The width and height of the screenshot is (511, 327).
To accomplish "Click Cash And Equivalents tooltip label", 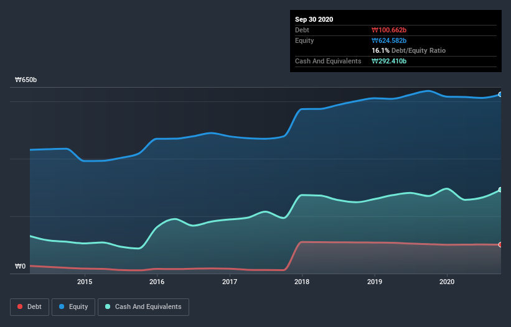I will 328,61.
